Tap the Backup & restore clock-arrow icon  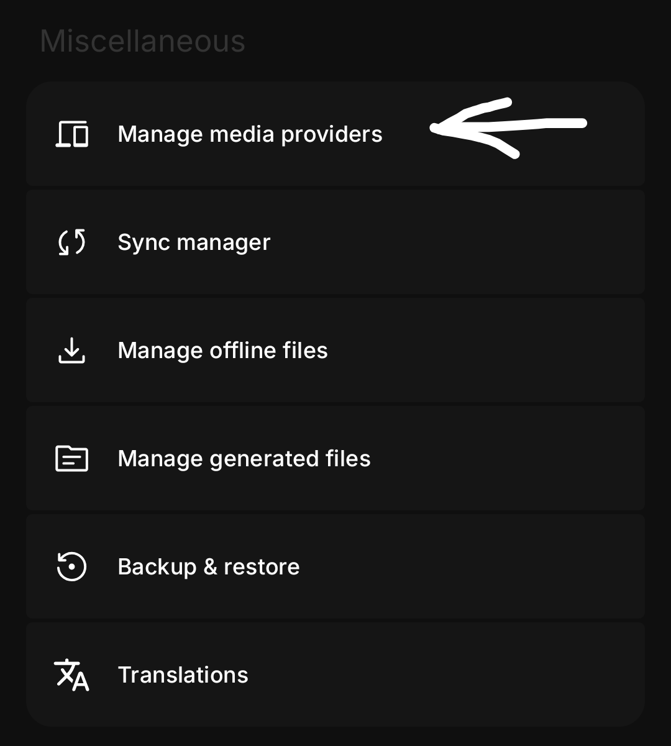[72, 567]
